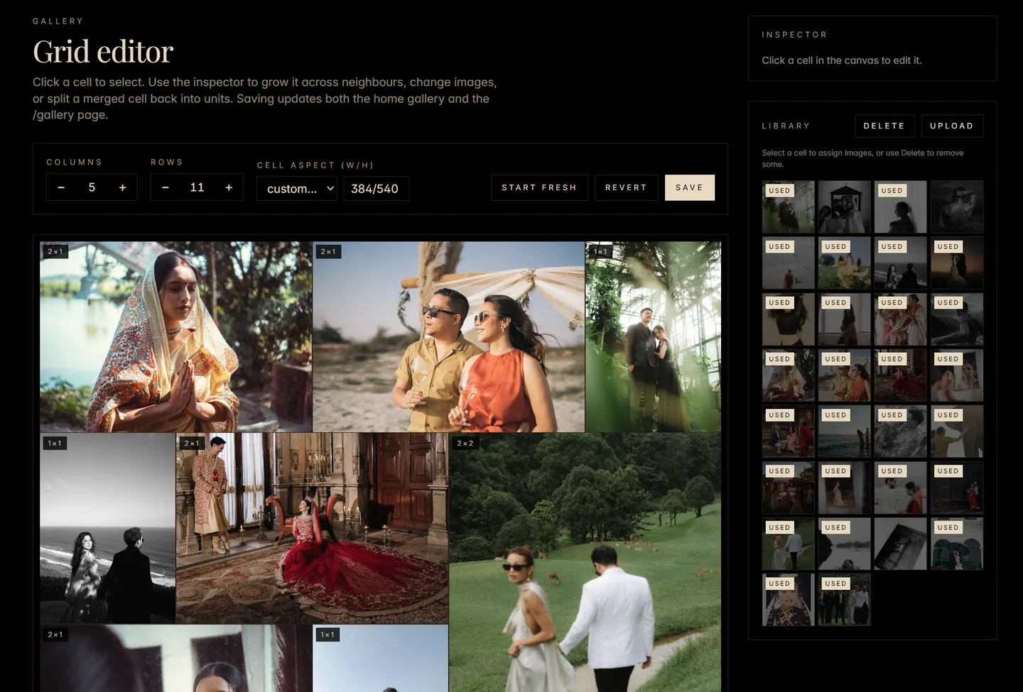This screenshot has width=1023, height=692.
Task: Choose library thumbnail of lone figure in red on grey
Action: [x=789, y=263]
